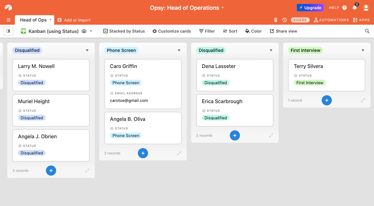The image size is (374, 206).
Task: View notifications bell
Action: [x=355, y=8]
